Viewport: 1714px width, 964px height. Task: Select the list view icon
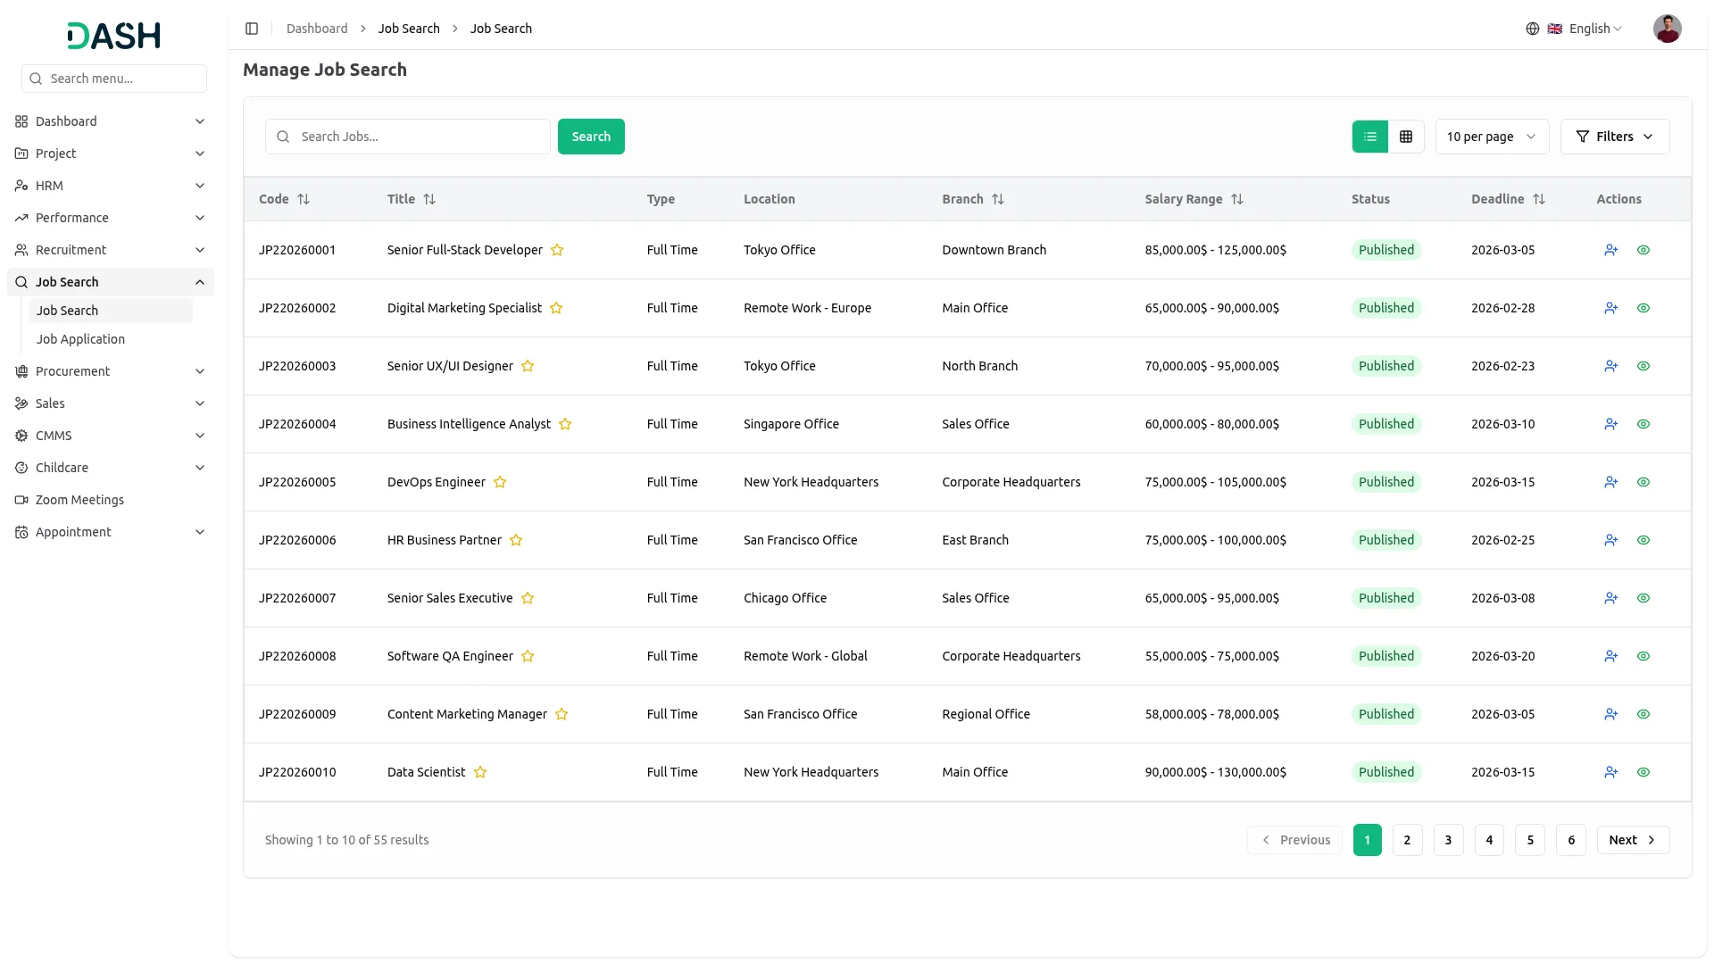click(x=1370, y=137)
